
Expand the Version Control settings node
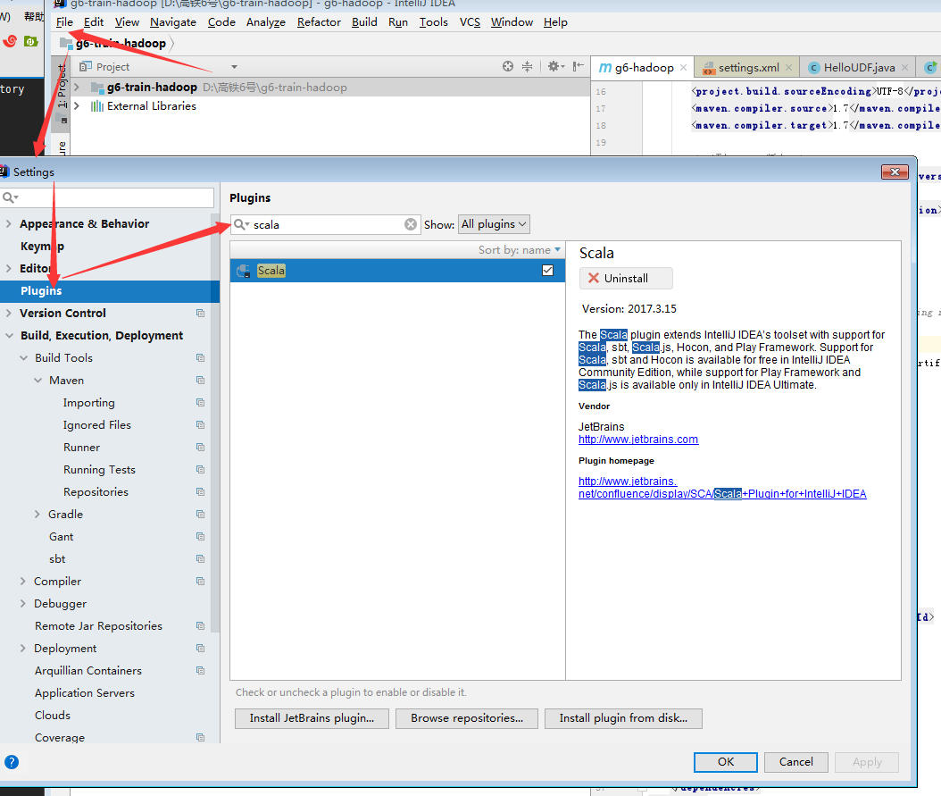[8, 314]
